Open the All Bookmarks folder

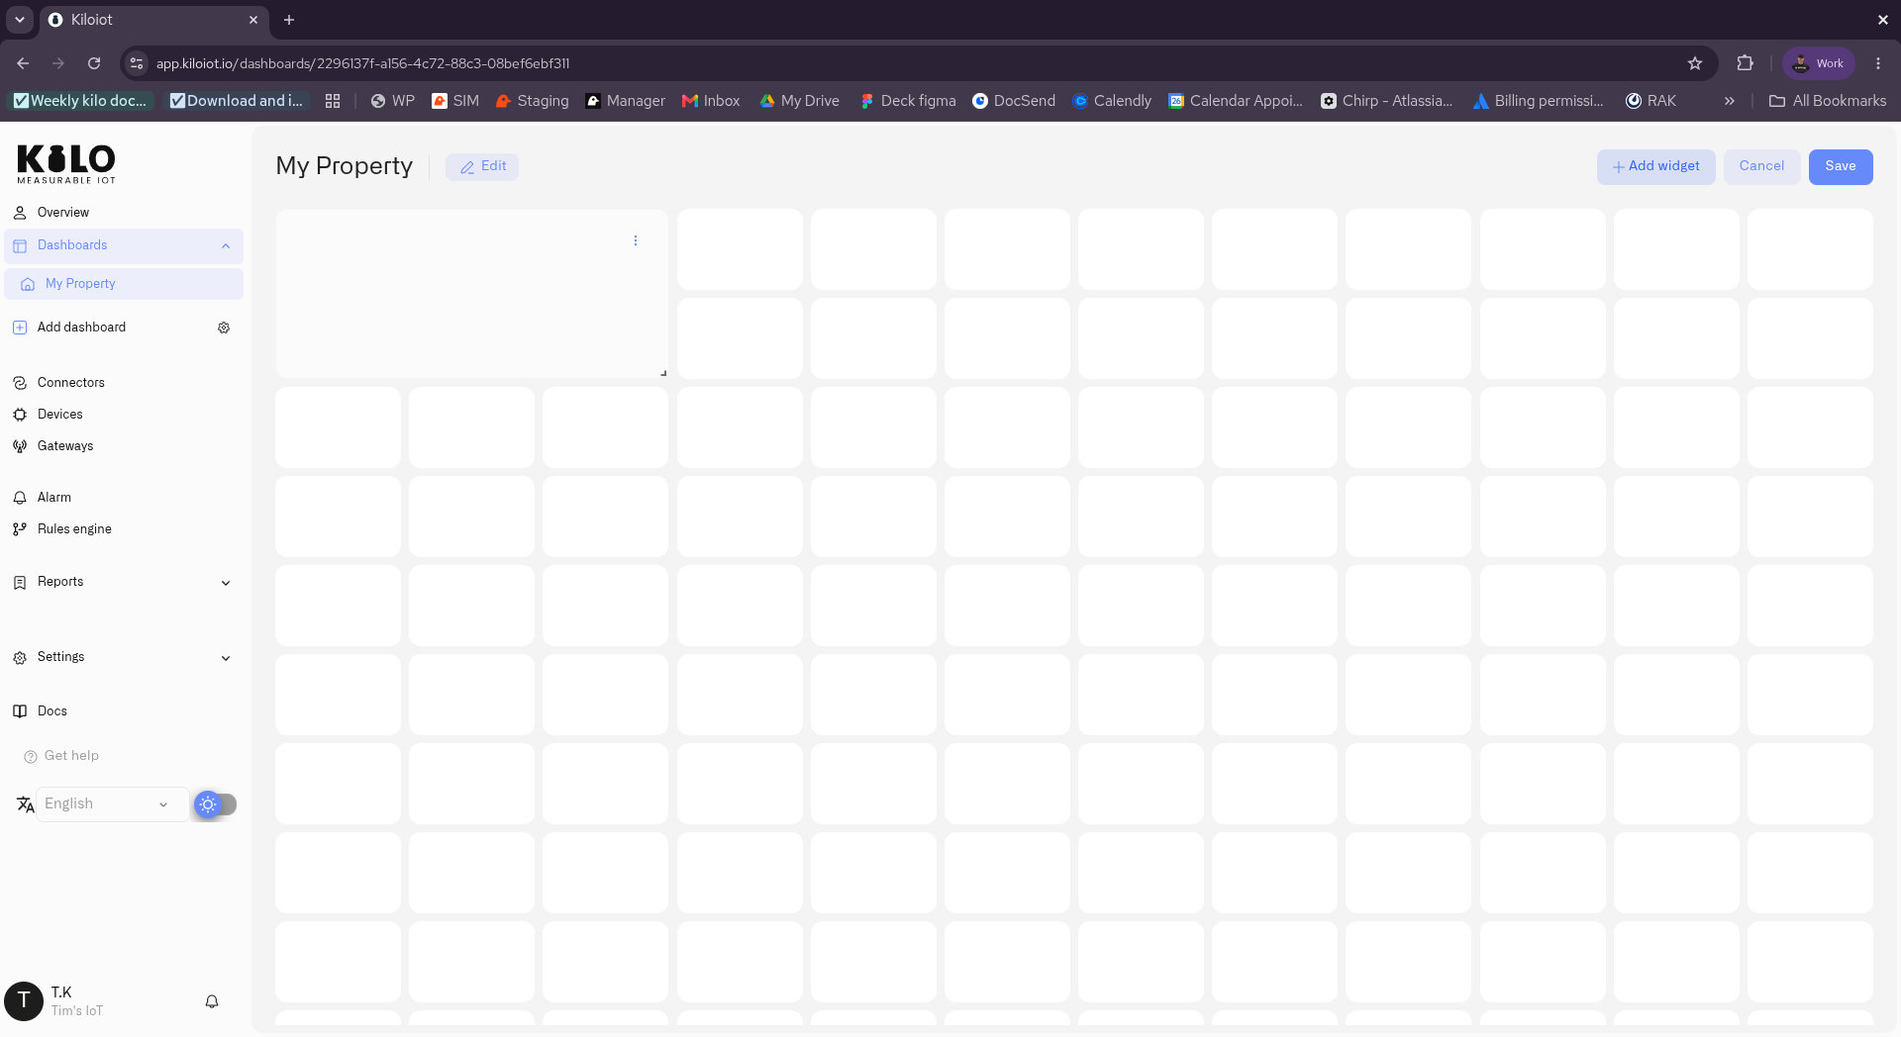tap(1828, 101)
